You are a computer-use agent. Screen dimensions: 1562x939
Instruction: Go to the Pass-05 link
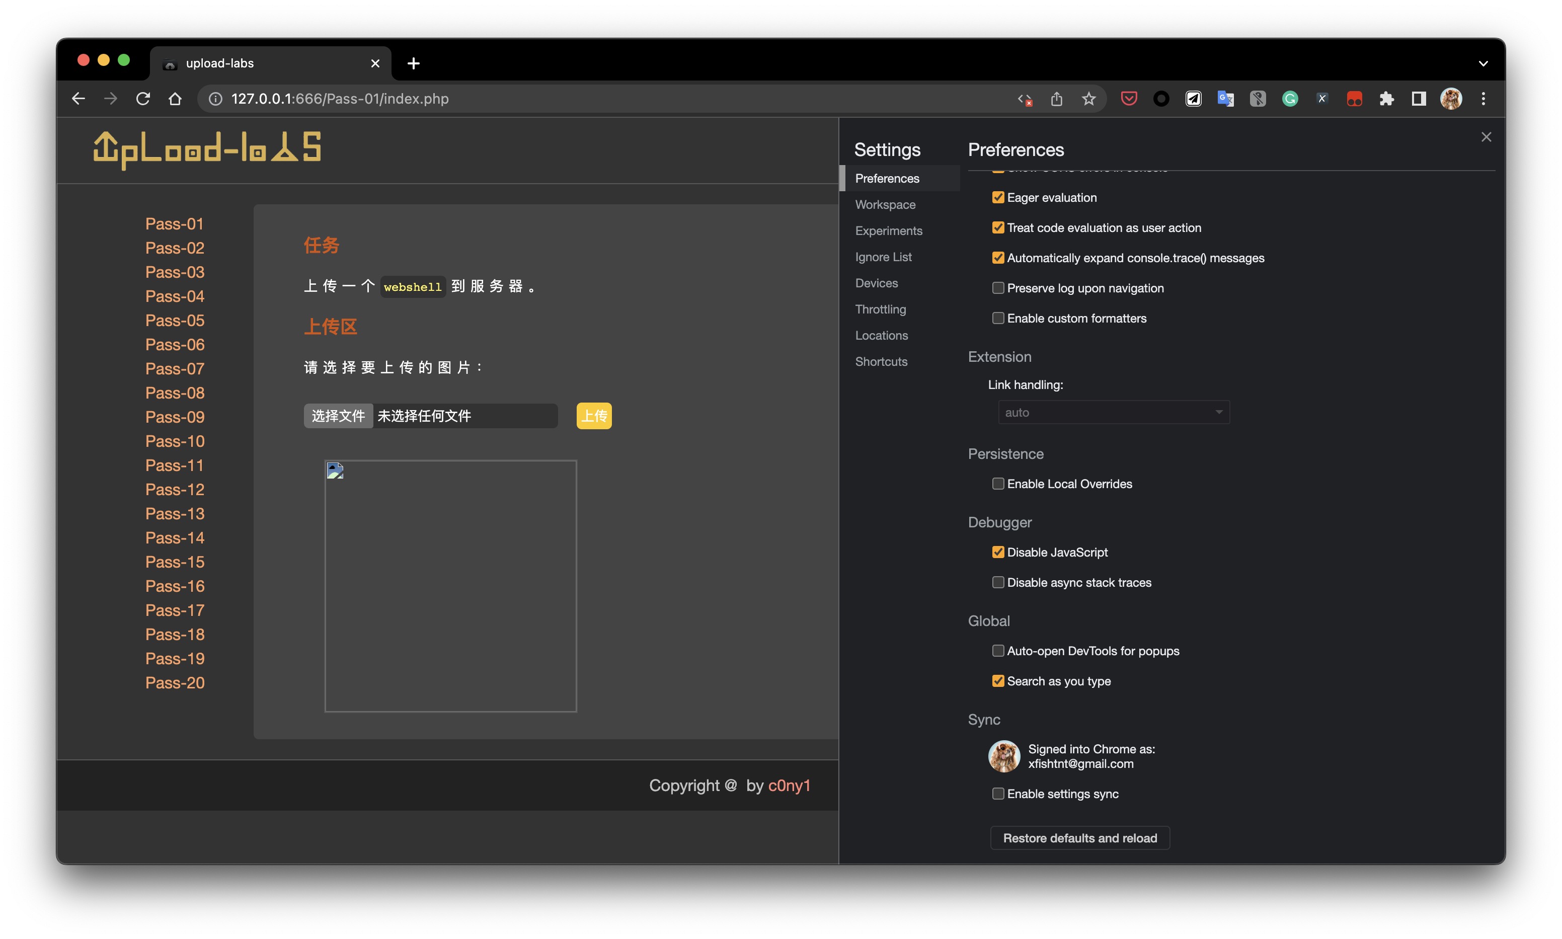coord(175,321)
